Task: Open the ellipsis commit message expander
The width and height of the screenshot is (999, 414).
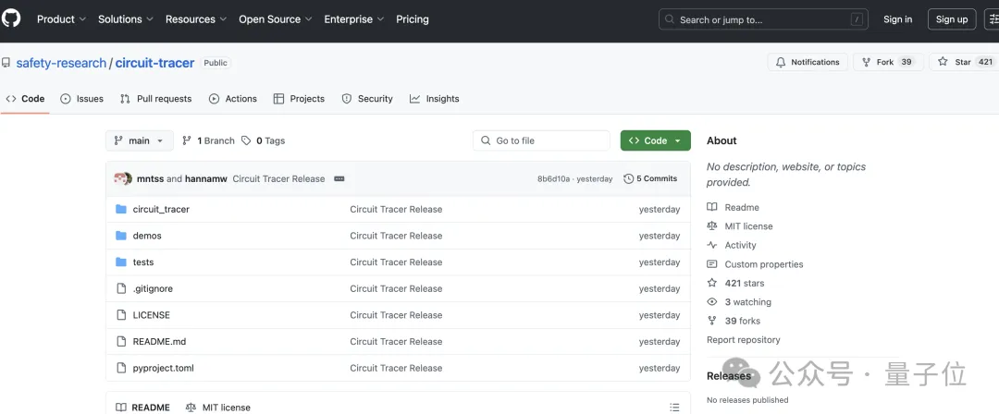Action: coord(339,178)
